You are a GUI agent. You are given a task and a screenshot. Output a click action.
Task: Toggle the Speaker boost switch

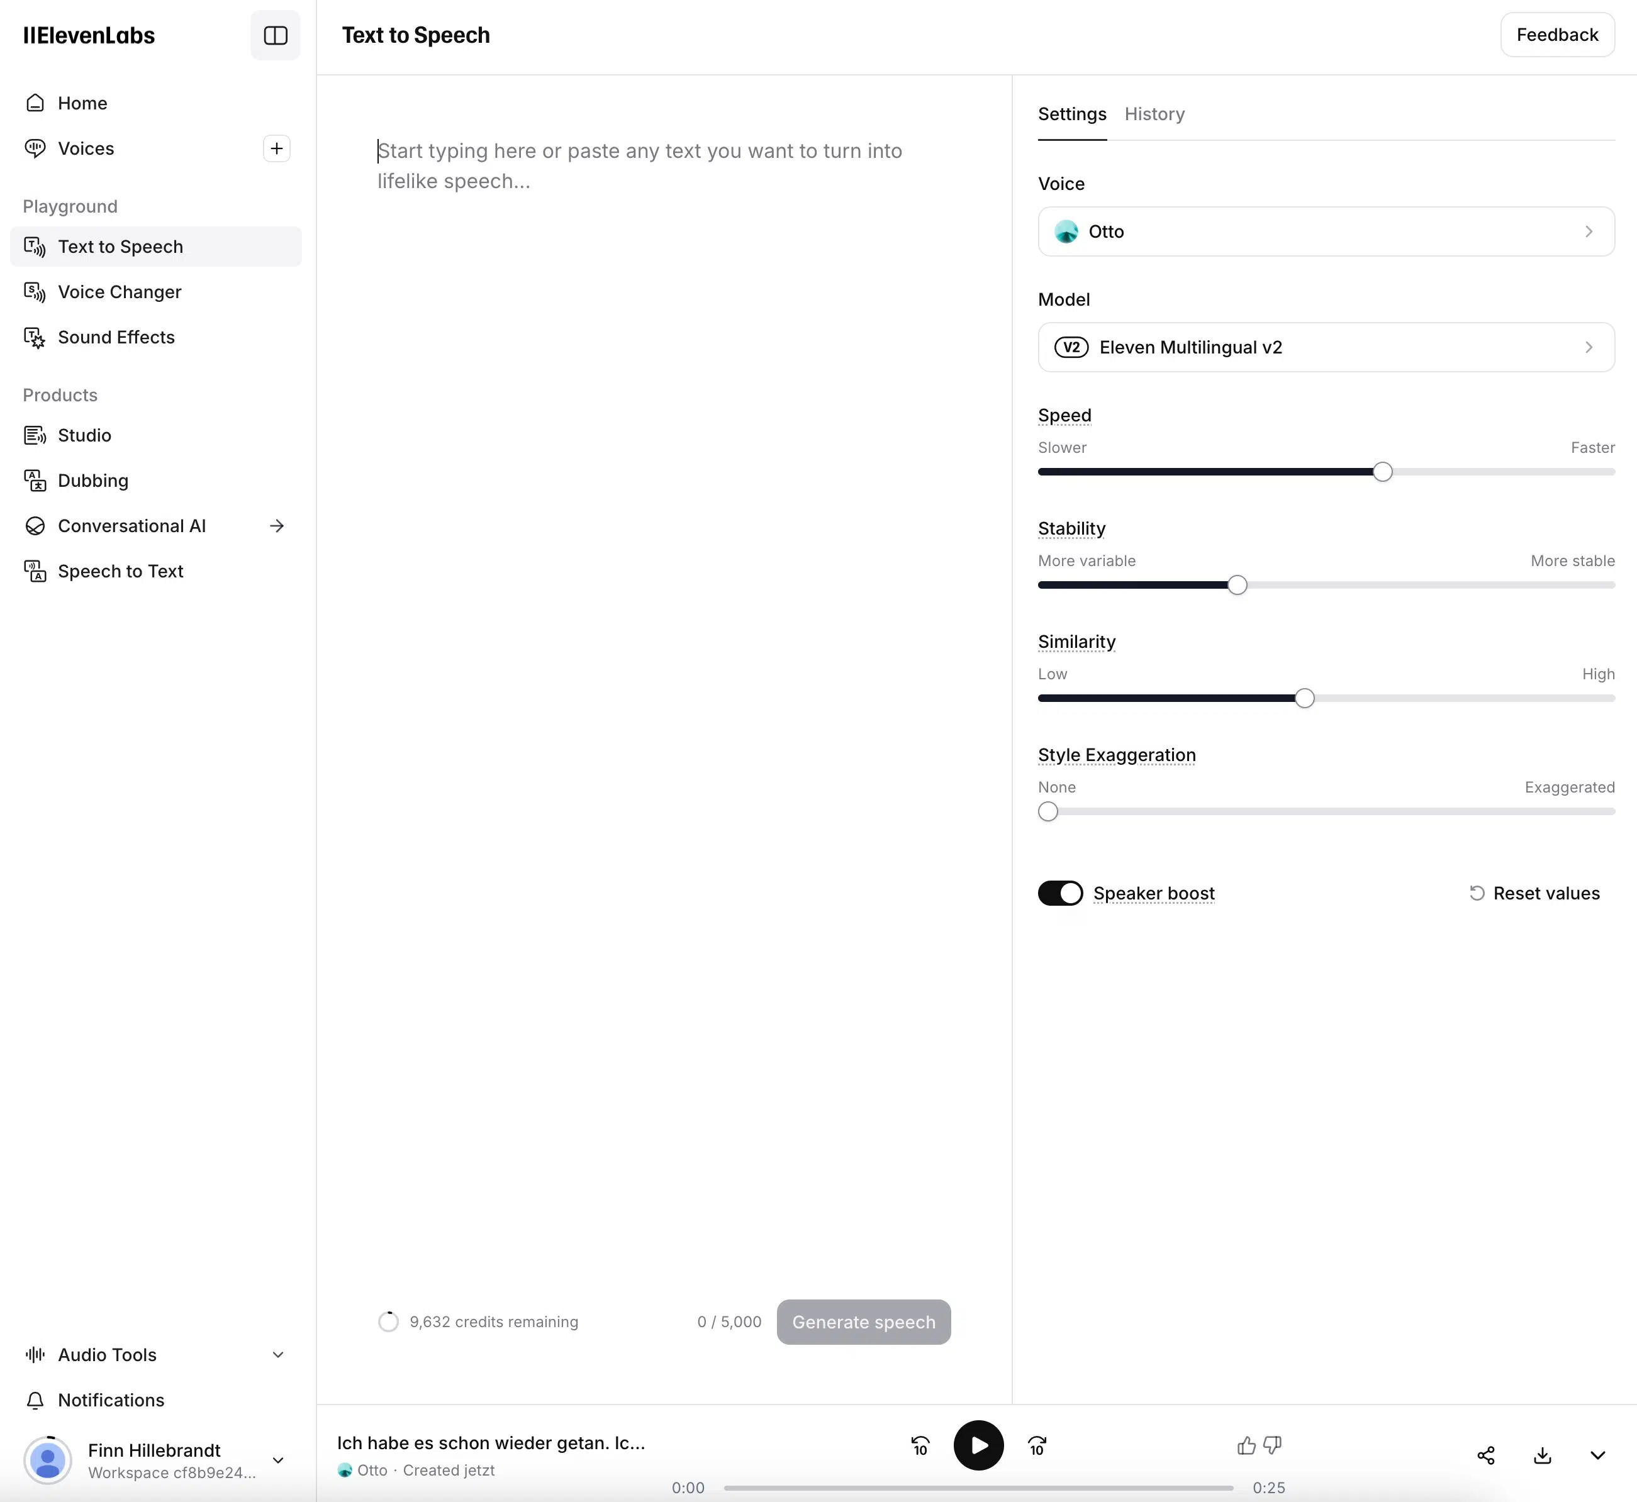[x=1060, y=893]
